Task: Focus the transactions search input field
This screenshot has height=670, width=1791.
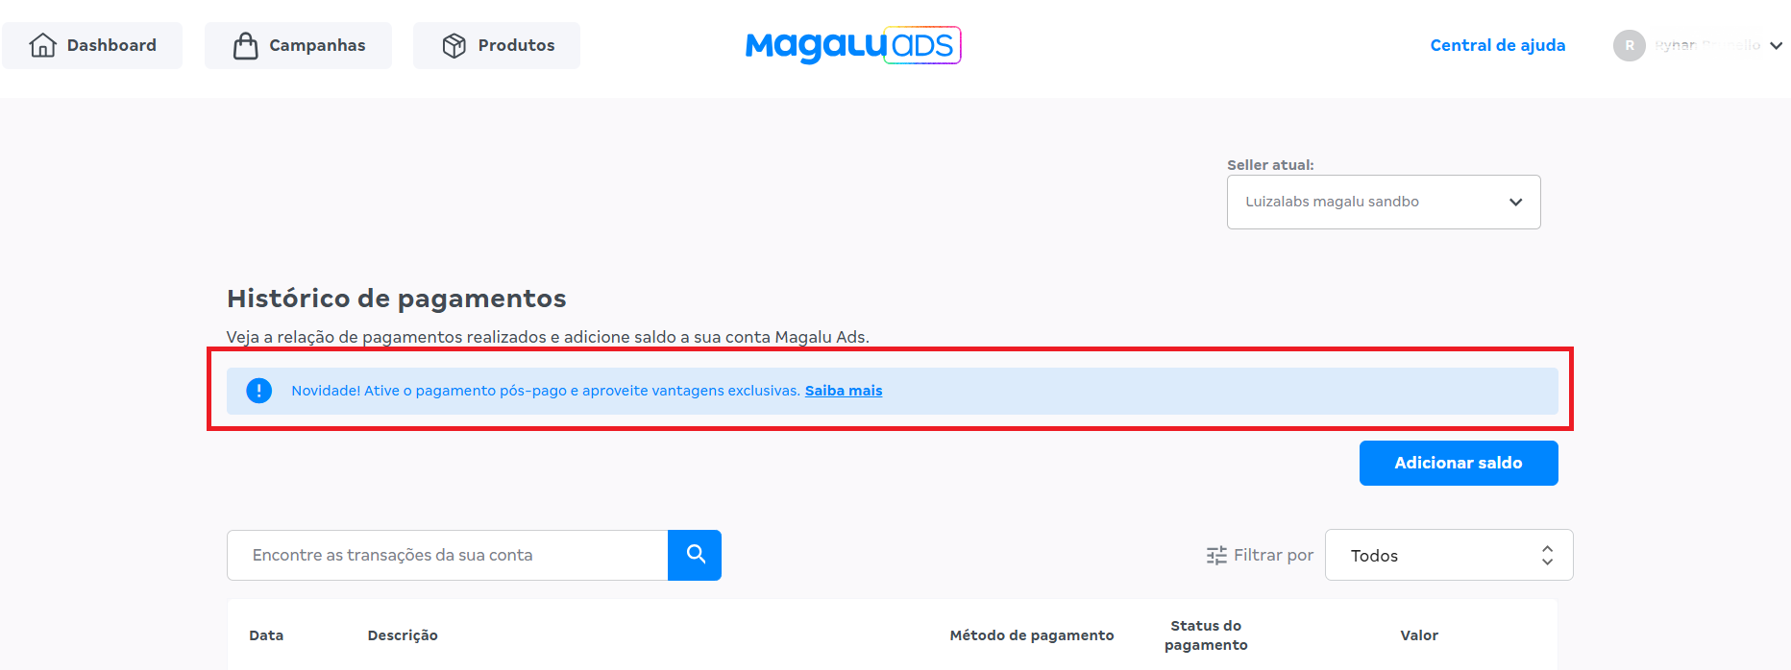Action: click(x=448, y=555)
